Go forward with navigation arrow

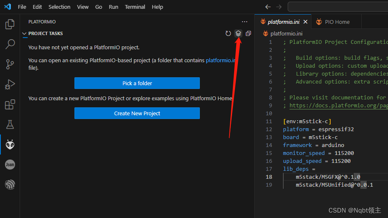[x=279, y=7]
